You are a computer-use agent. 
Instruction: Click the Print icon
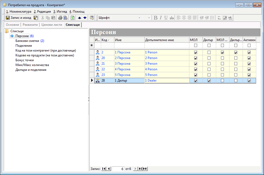click(x=60, y=18)
